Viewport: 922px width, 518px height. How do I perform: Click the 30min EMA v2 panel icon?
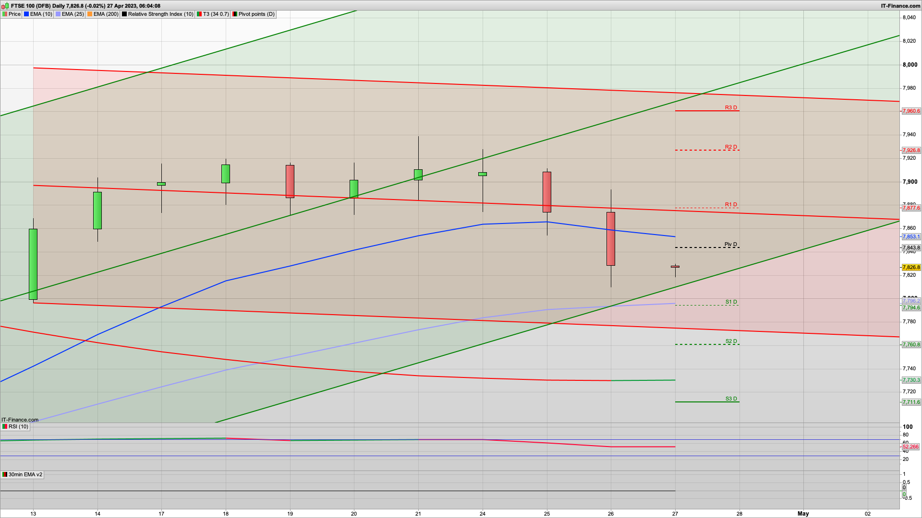point(5,474)
